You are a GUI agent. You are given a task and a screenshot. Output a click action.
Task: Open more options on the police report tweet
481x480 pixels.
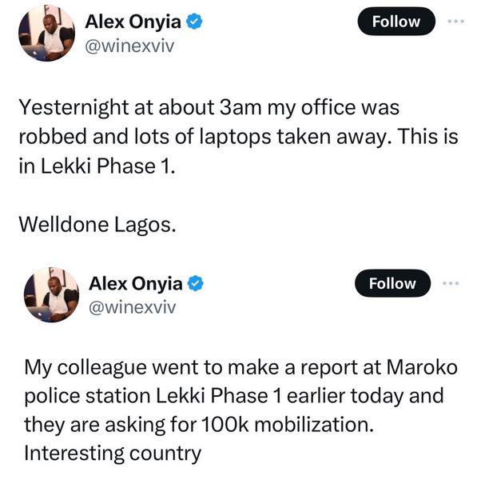click(x=451, y=283)
